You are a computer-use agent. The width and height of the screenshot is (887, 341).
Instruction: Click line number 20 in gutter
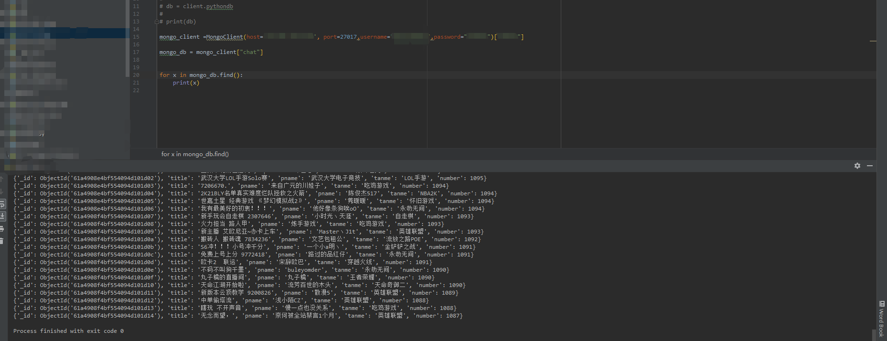point(136,75)
